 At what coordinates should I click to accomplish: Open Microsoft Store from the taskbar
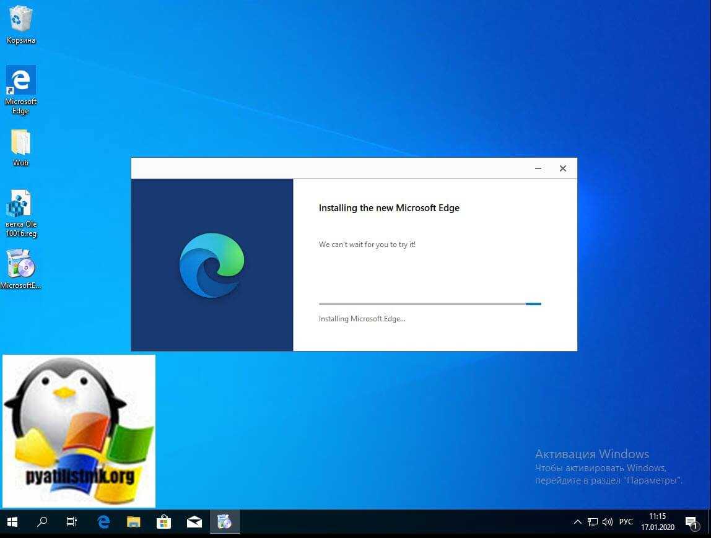(x=164, y=522)
